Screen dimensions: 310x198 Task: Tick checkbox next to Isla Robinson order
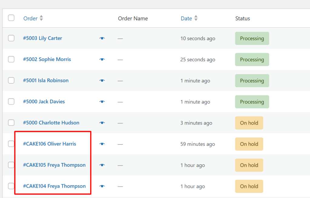point(11,80)
